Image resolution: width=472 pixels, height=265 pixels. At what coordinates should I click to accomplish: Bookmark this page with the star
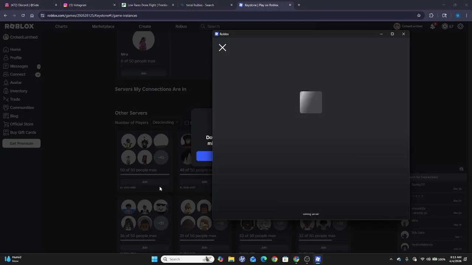click(x=419, y=15)
